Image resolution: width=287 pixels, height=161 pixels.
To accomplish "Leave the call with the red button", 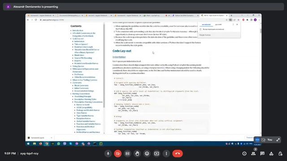I will point(178,153).
